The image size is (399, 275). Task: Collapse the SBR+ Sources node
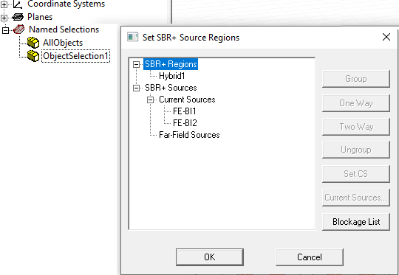(x=137, y=88)
